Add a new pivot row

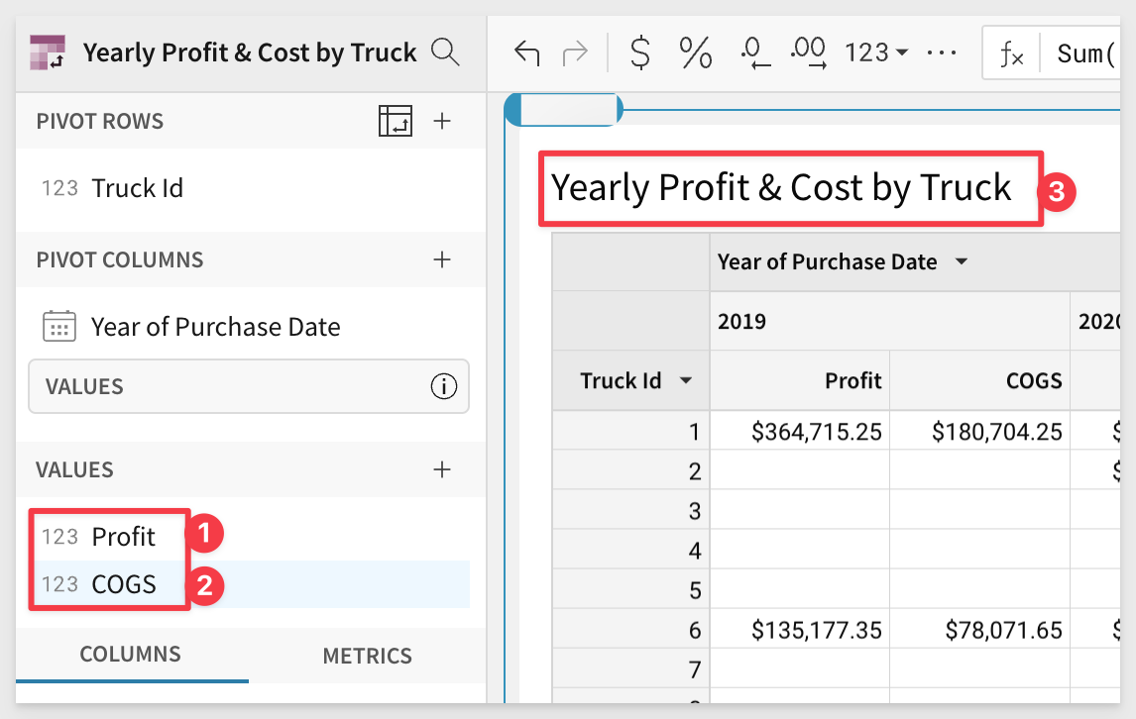tap(442, 122)
